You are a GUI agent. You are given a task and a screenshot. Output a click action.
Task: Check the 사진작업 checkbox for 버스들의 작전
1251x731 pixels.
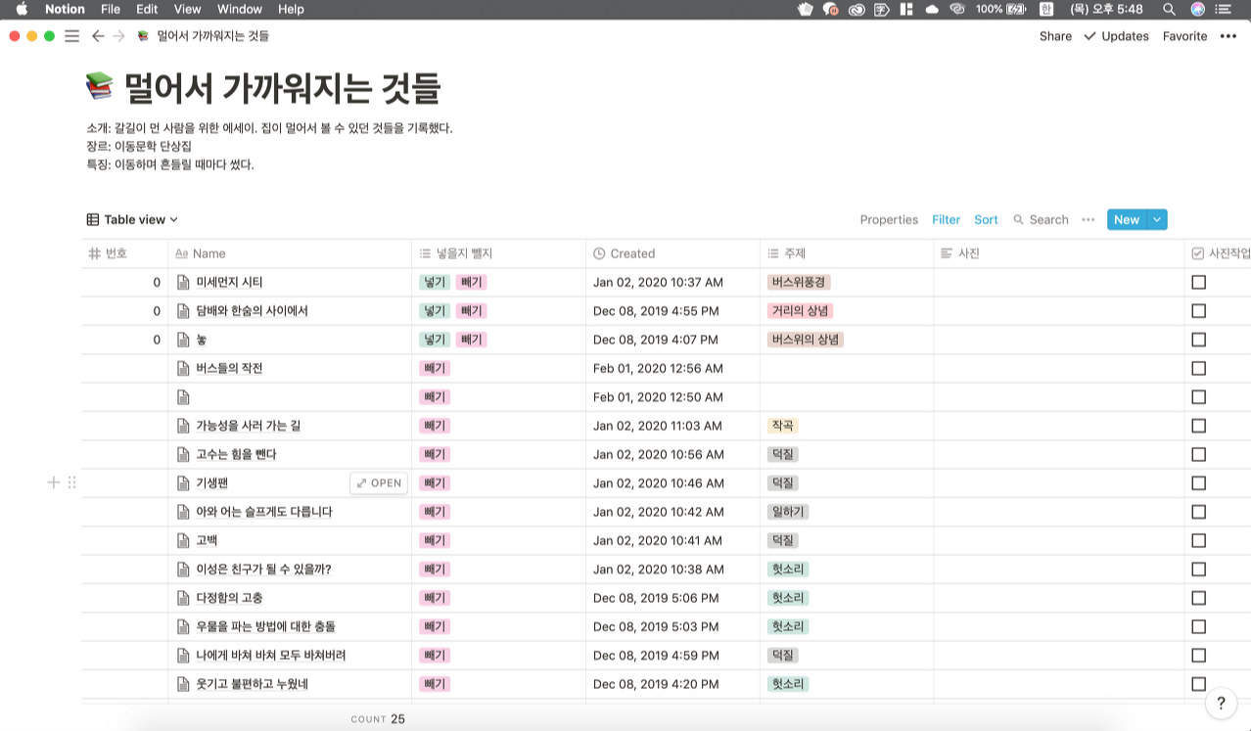coord(1198,368)
